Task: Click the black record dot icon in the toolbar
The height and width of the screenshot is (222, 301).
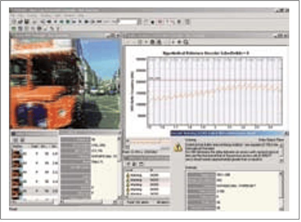Action: (152, 22)
